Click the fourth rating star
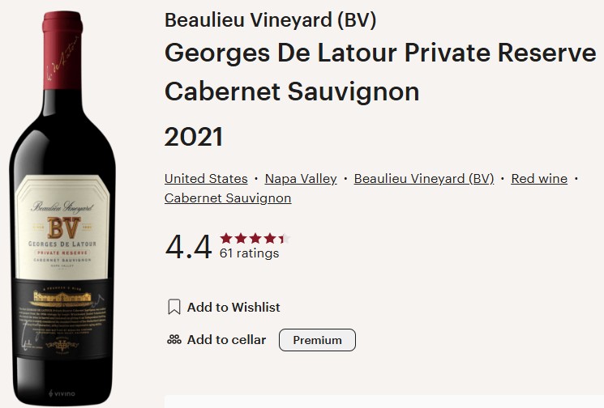The image size is (604, 408). pos(268,238)
